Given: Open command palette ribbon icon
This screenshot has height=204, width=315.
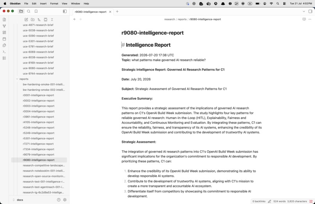Looking at the screenshot, I should point(4,52).
